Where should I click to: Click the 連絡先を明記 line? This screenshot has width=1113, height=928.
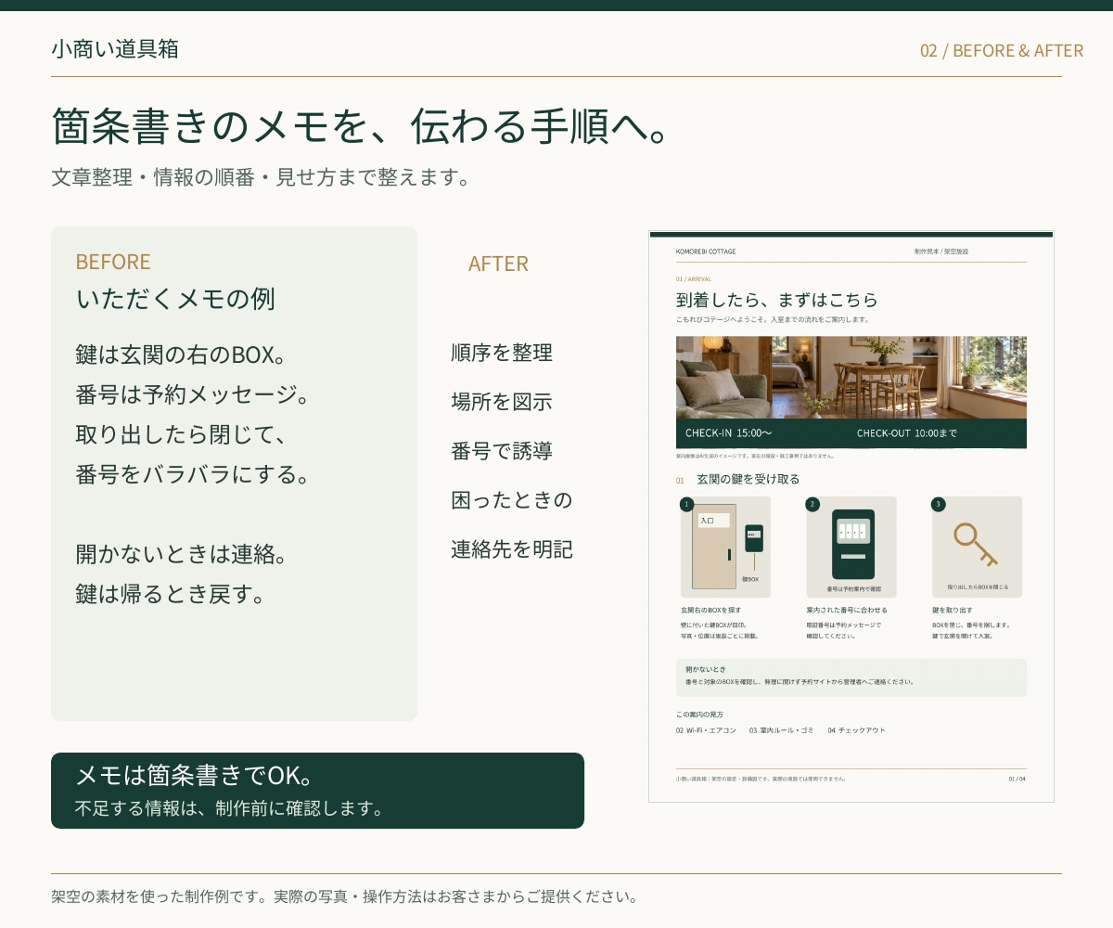(512, 549)
